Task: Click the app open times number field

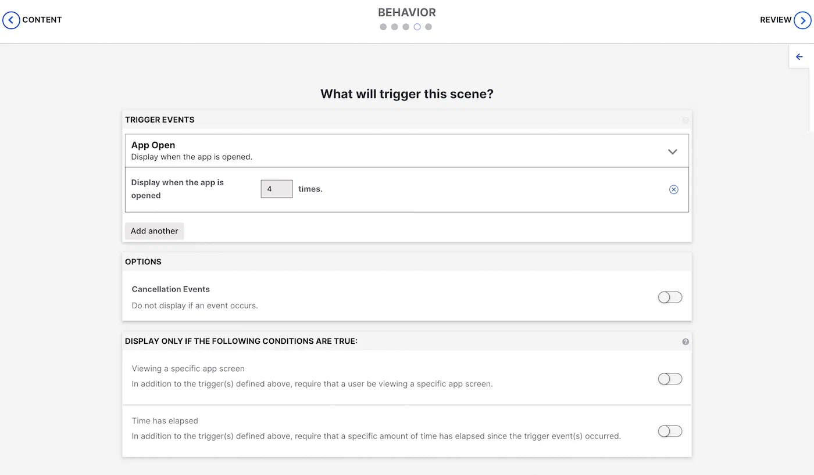Action: point(276,189)
